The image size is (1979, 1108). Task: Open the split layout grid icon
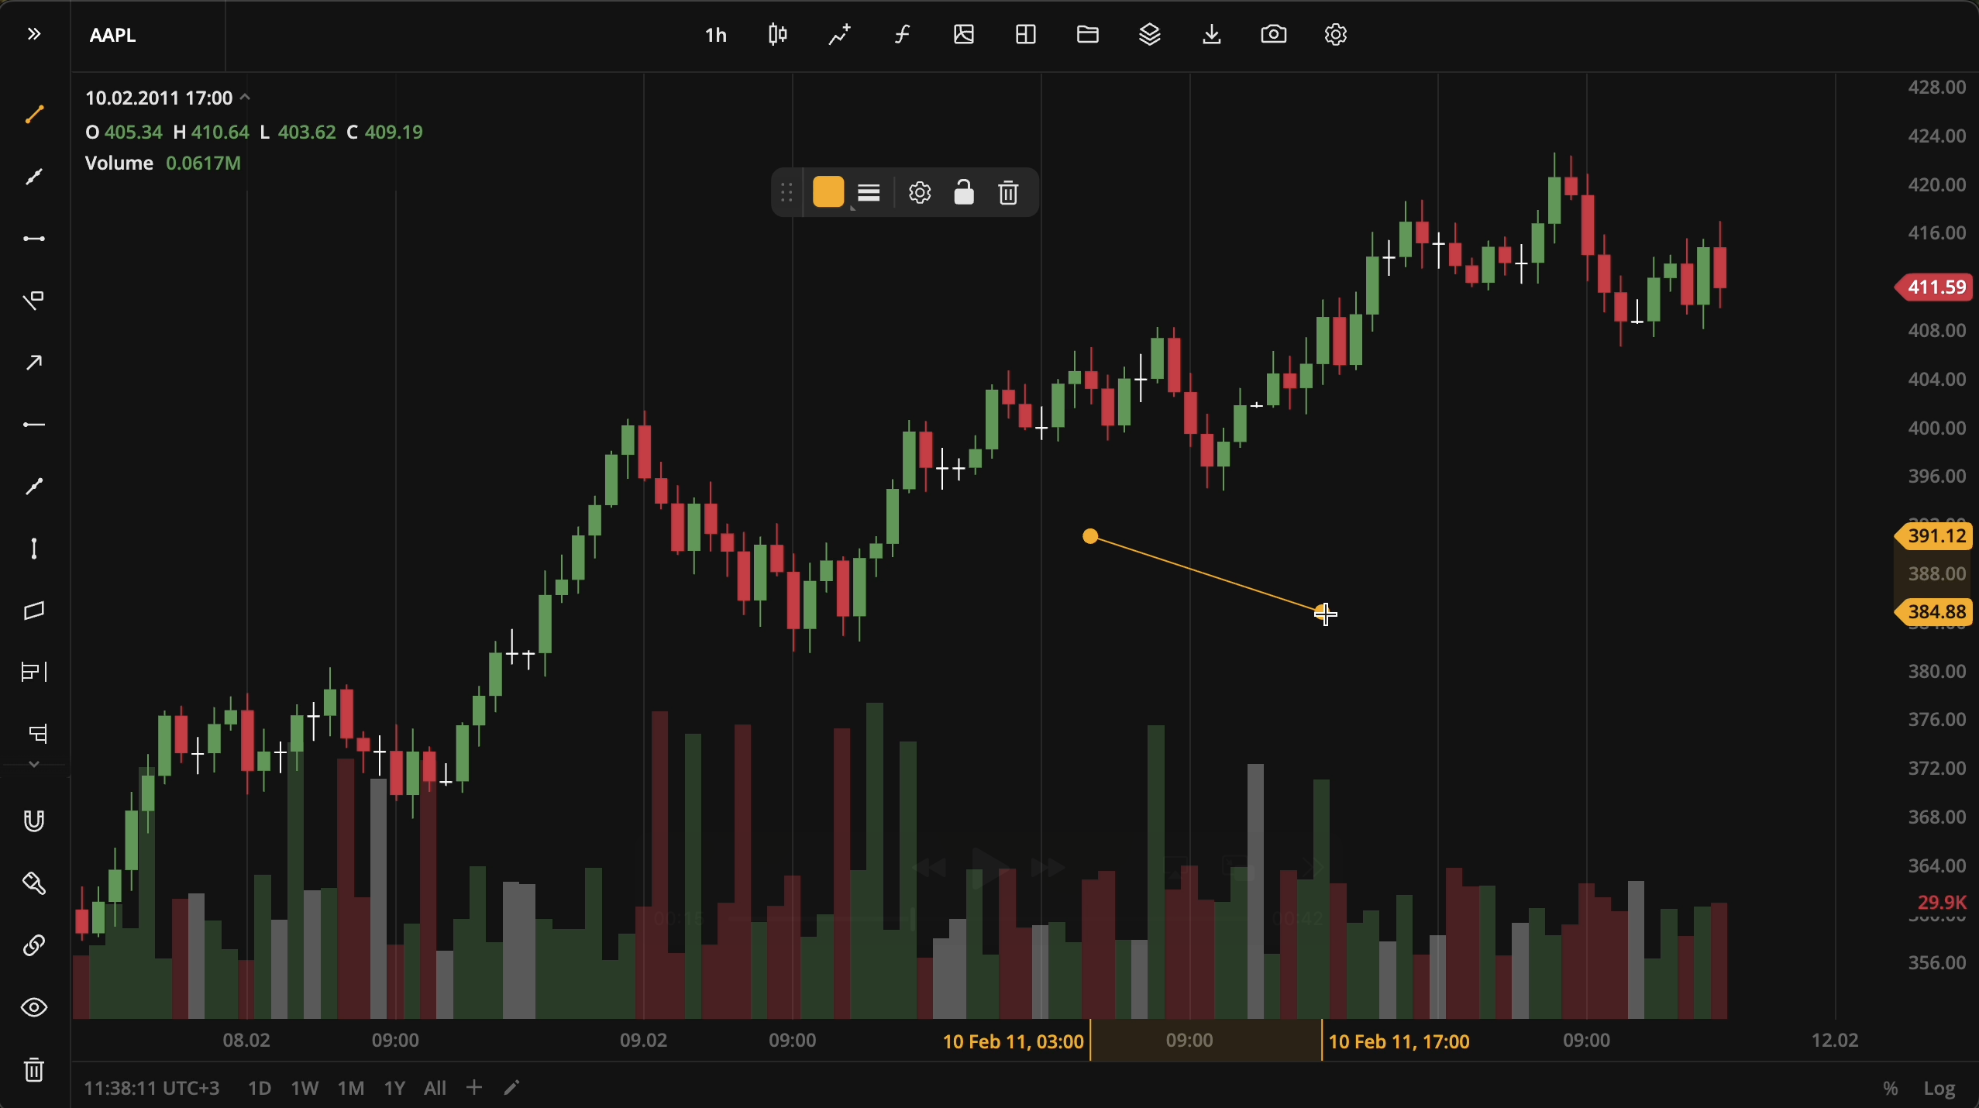point(1025,35)
